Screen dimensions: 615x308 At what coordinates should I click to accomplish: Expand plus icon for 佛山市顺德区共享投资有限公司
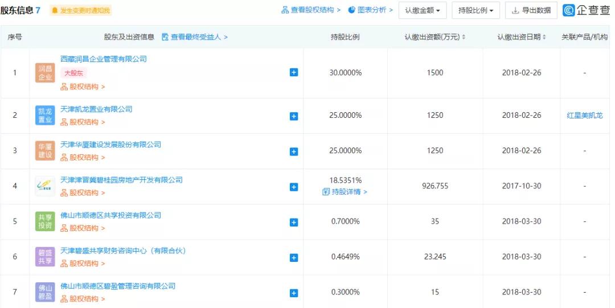click(x=294, y=222)
